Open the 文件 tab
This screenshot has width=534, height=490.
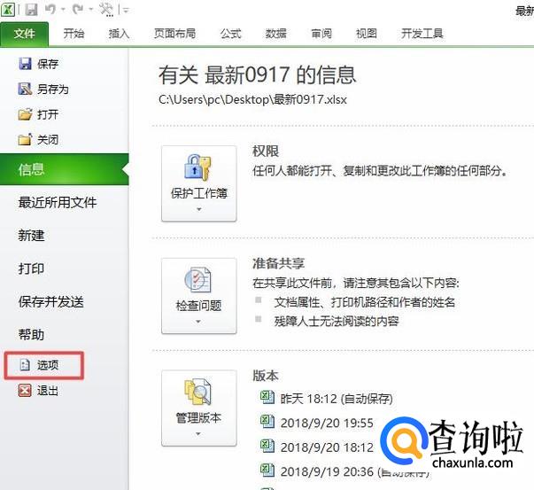[x=25, y=34]
